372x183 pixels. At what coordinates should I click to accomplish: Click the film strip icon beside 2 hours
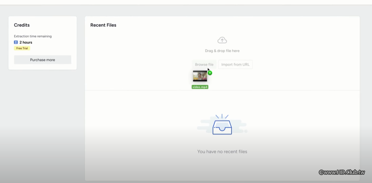pyautogui.click(x=16, y=42)
